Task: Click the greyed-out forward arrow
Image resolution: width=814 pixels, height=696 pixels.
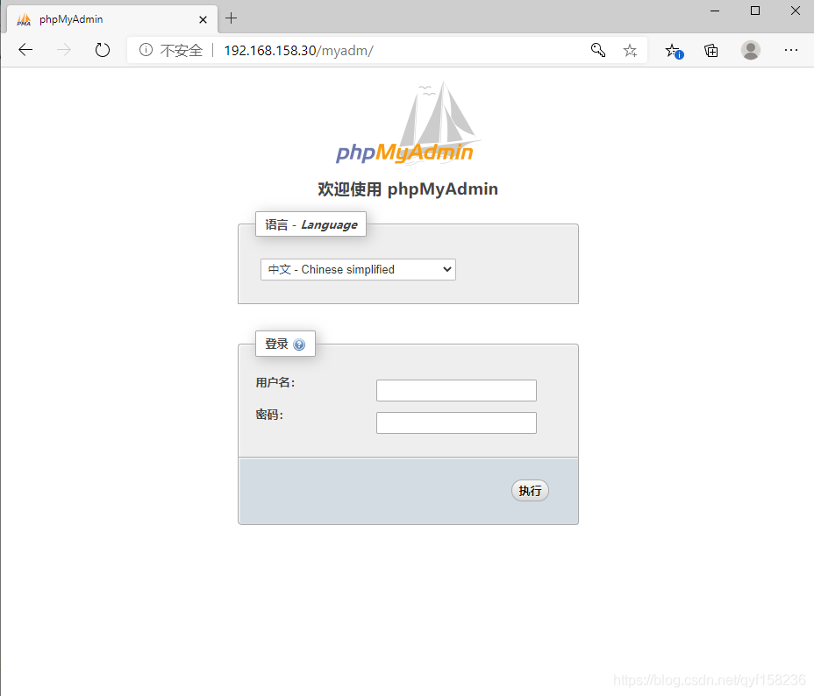Action: 64,50
